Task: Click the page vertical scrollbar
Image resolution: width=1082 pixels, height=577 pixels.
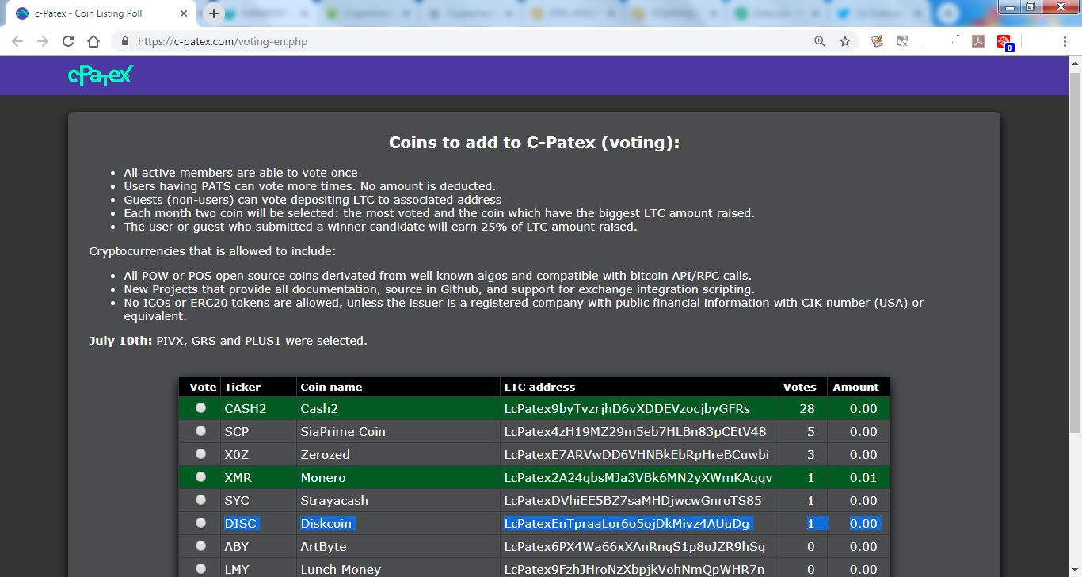Action: click(x=1075, y=317)
